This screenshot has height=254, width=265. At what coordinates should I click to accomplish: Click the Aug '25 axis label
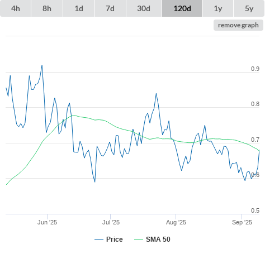point(176,222)
